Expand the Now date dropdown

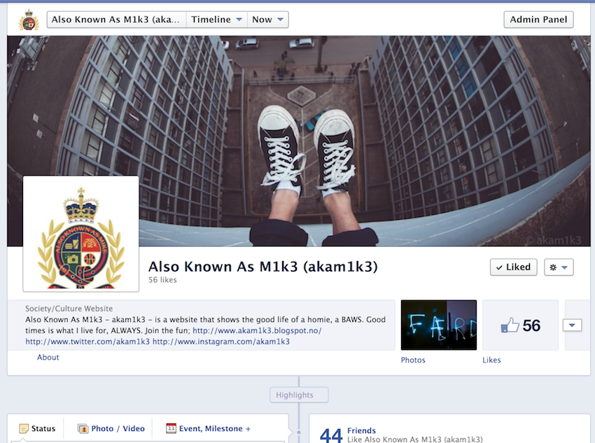268,20
